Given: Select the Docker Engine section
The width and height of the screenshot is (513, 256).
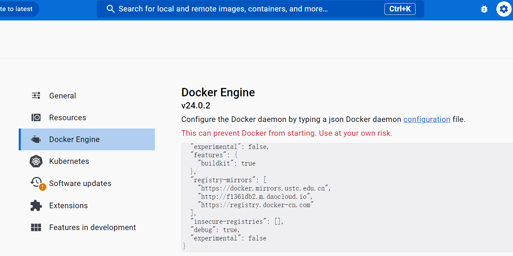Looking at the screenshot, I should tap(87, 139).
